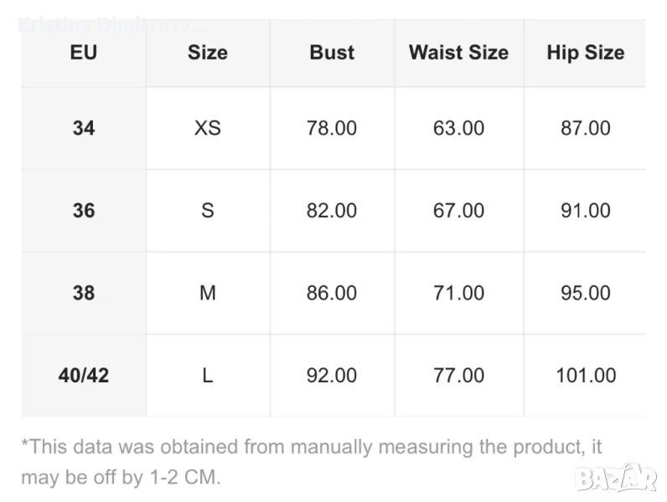Screen dimensions: 667x502
Task: Click the EU column header
Action: (x=84, y=53)
